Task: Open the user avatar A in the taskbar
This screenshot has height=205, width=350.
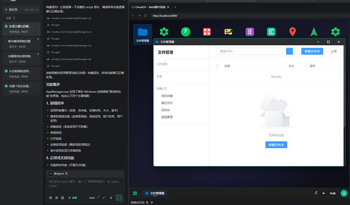Action: pyautogui.click(x=344, y=193)
